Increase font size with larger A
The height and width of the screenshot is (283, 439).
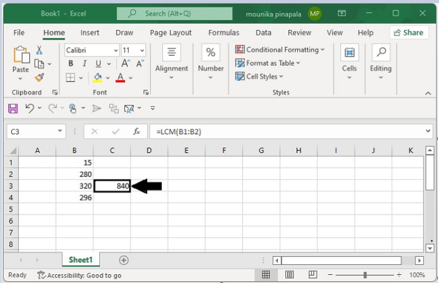coord(125,63)
